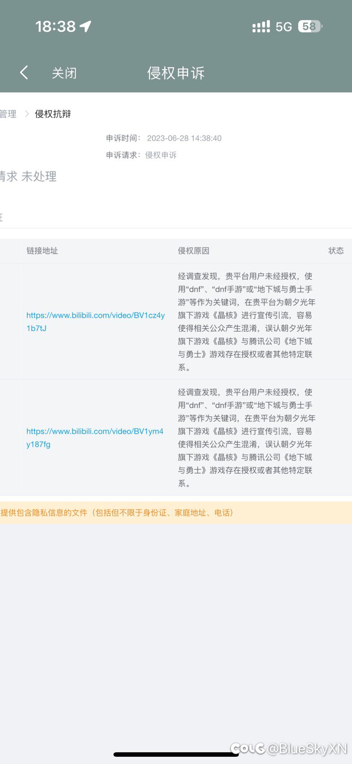Tap the 未处理 status heading
This screenshot has height=764, width=352.
click(39, 176)
